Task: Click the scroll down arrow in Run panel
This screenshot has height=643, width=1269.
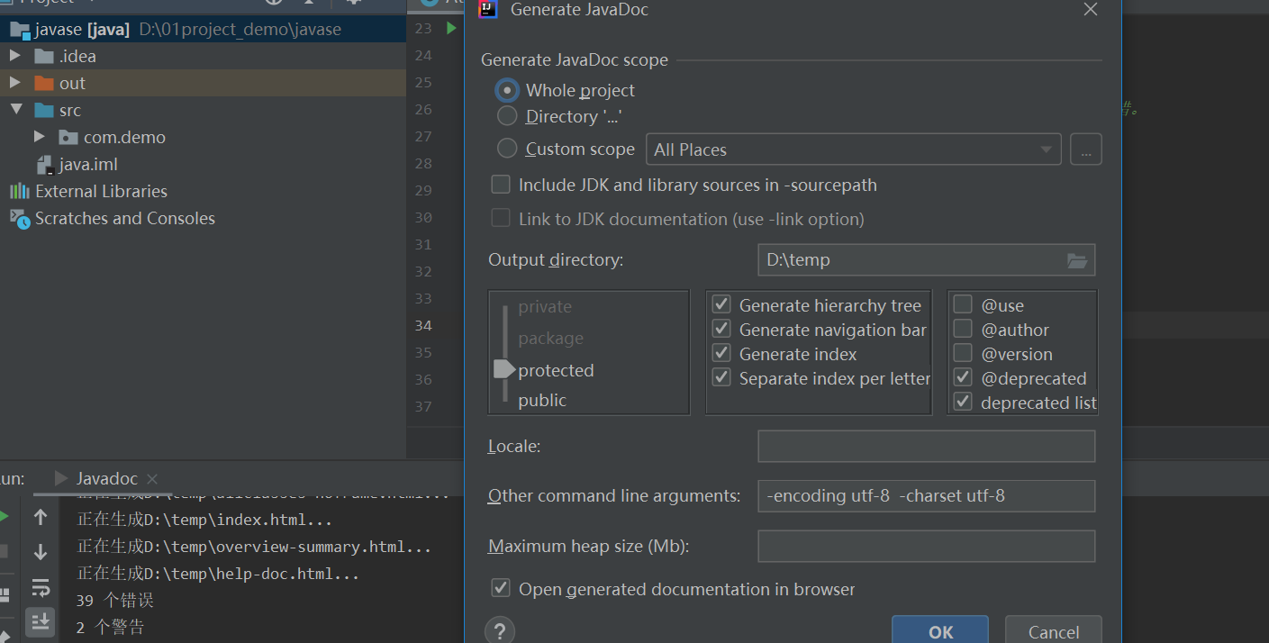Action: click(x=41, y=552)
